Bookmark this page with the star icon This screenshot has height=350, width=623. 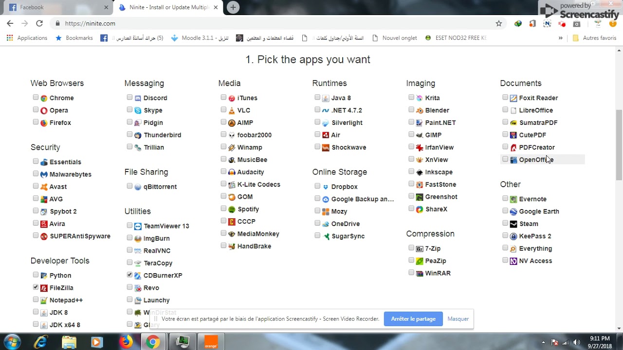tap(499, 23)
